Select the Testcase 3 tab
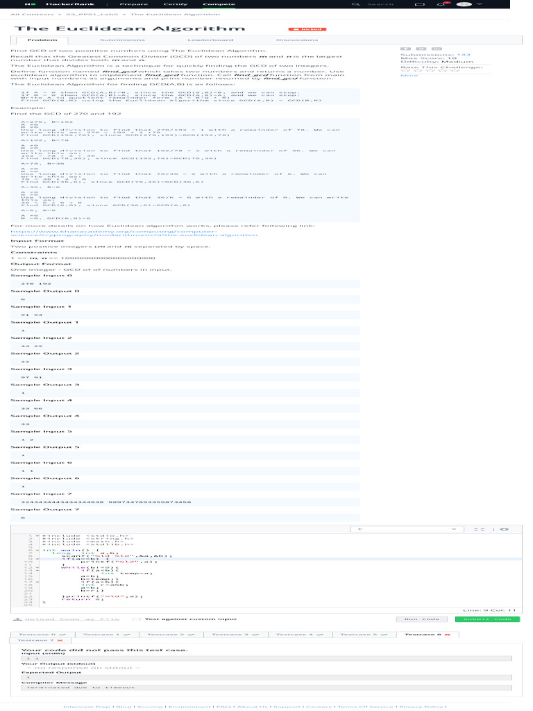 coord(236,635)
